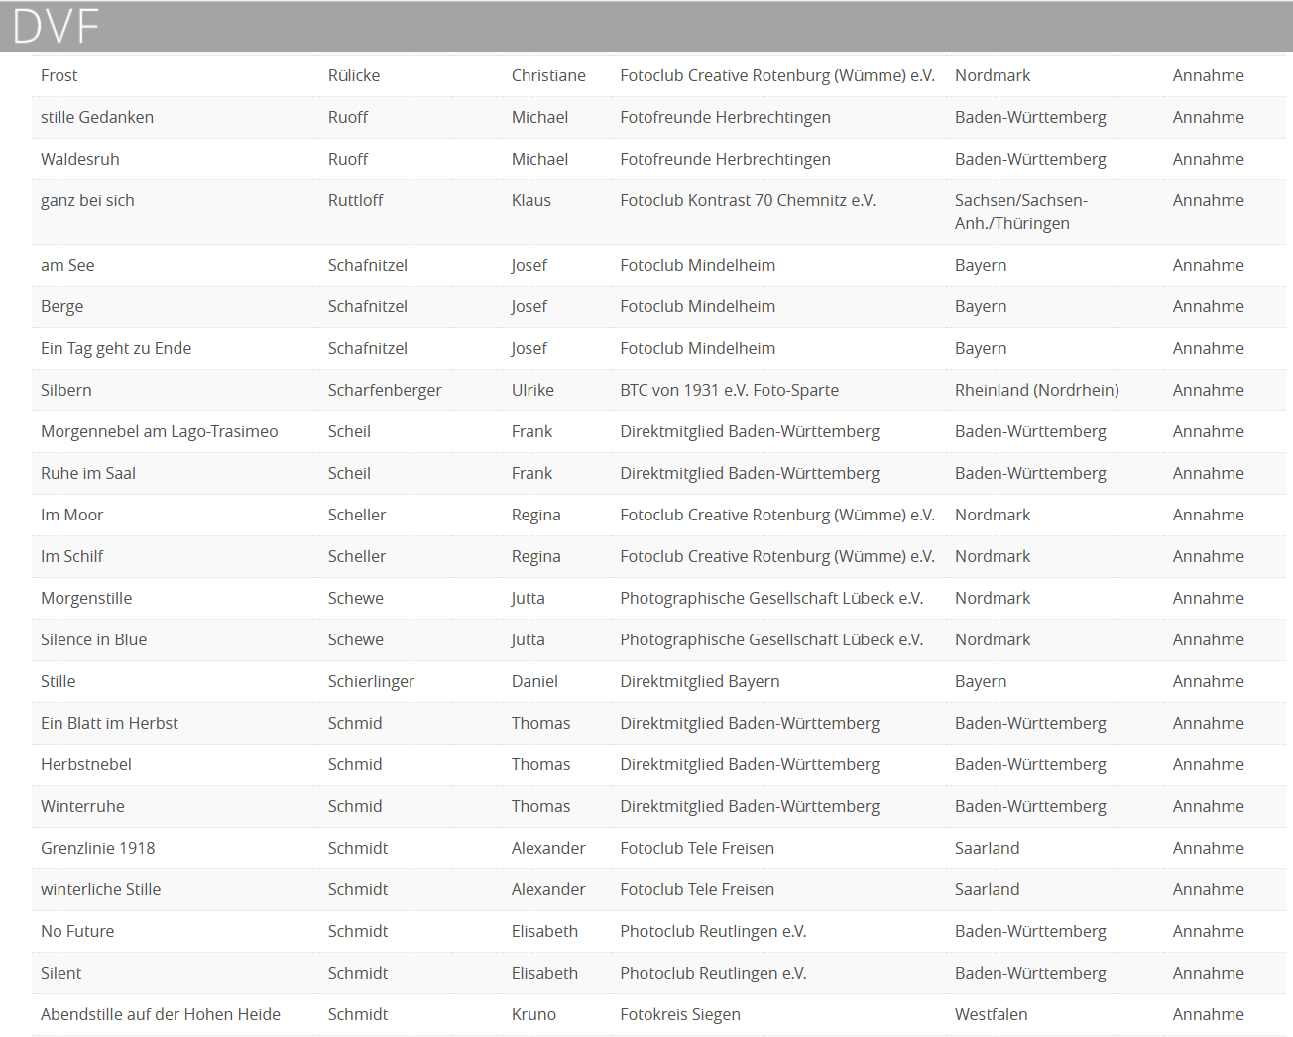Click surname 'Schierlinger'
This screenshot has height=1037, width=1293.
371,681
